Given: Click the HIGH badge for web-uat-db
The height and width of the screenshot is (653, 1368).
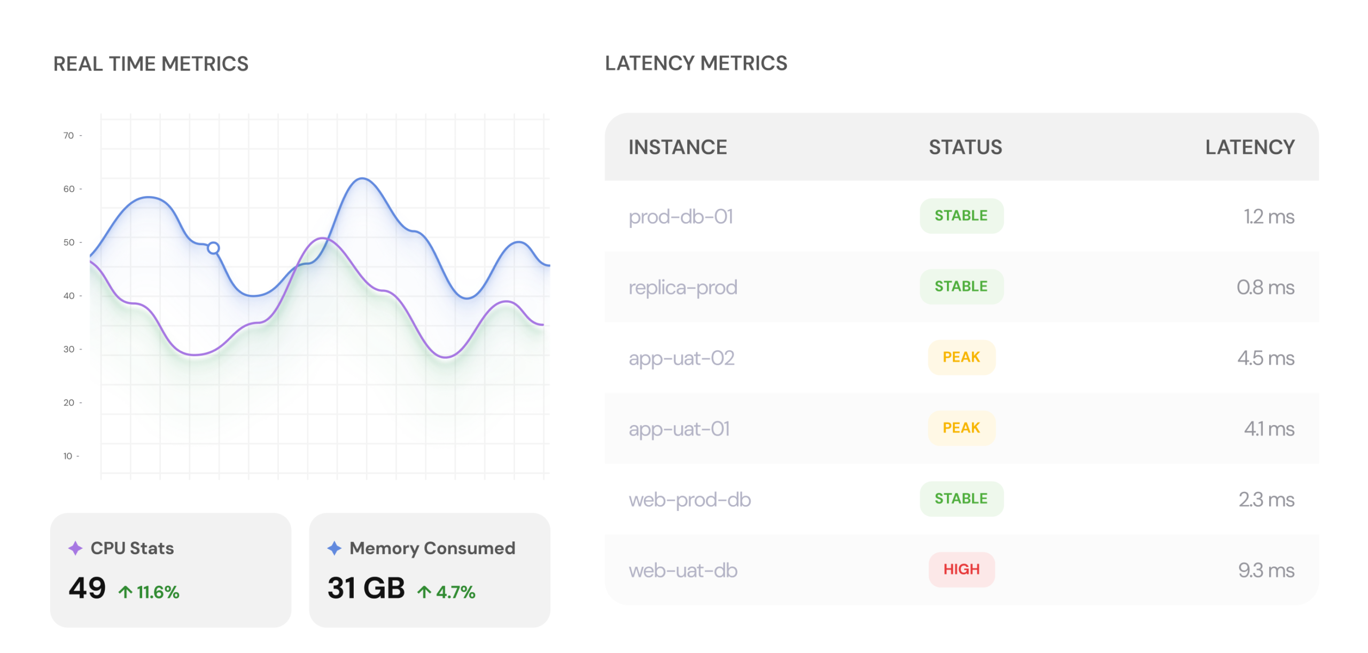Looking at the screenshot, I should click(x=961, y=569).
